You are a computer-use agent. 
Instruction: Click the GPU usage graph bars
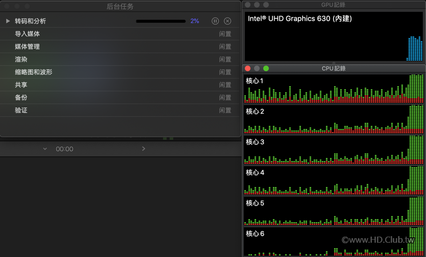tap(415, 48)
